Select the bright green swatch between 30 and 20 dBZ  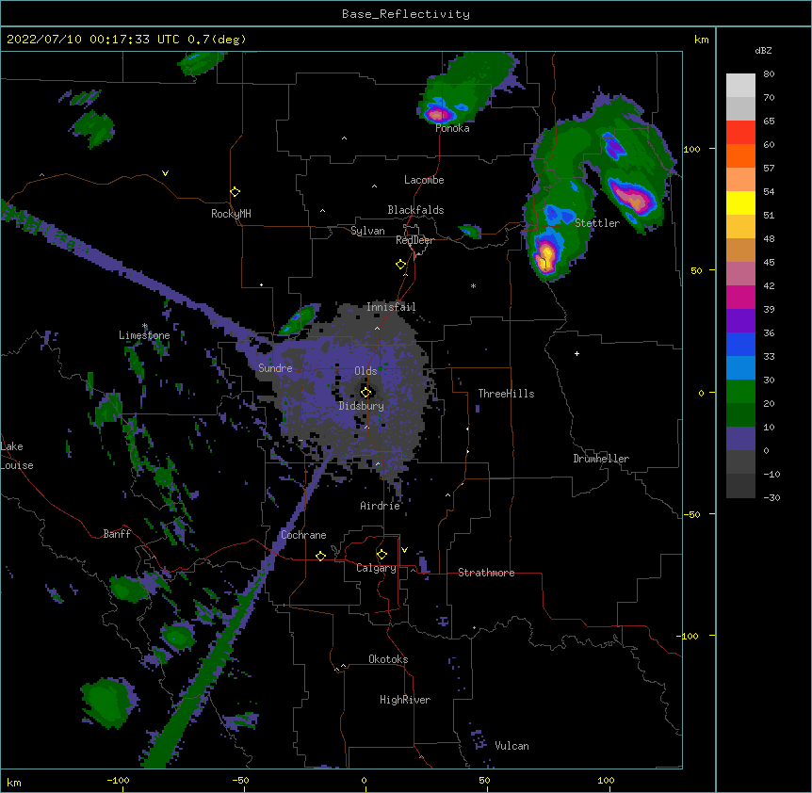[x=740, y=392]
